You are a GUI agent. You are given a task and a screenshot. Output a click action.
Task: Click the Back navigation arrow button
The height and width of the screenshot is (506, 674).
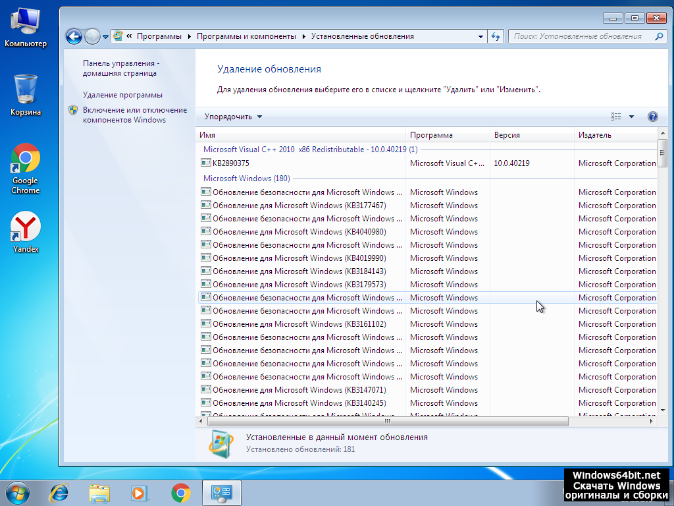click(74, 37)
